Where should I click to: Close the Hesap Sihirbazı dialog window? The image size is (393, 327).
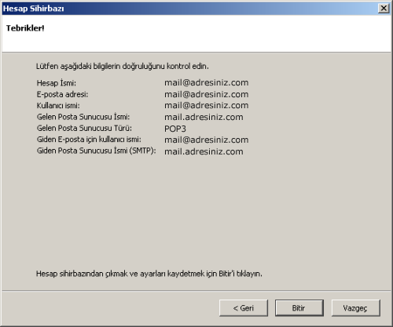[384, 9]
